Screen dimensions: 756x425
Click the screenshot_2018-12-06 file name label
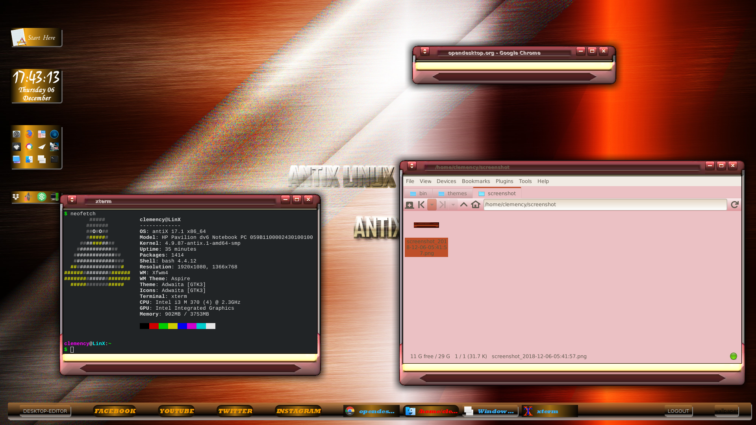pyautogui.click(x=426, y=248)
